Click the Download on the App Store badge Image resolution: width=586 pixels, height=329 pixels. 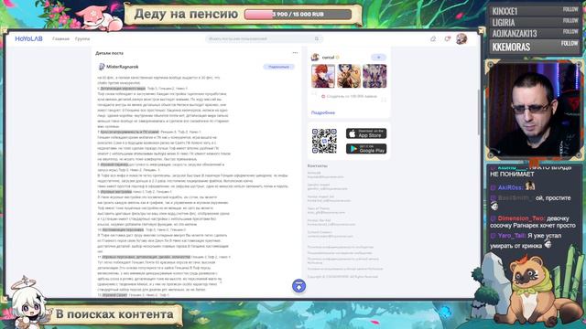coord(366,133)
